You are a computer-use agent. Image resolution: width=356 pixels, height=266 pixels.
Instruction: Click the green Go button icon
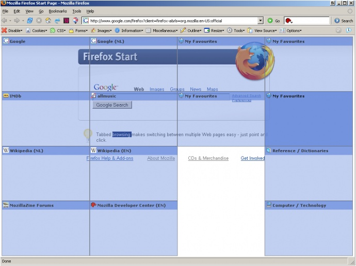coord(270,21)
